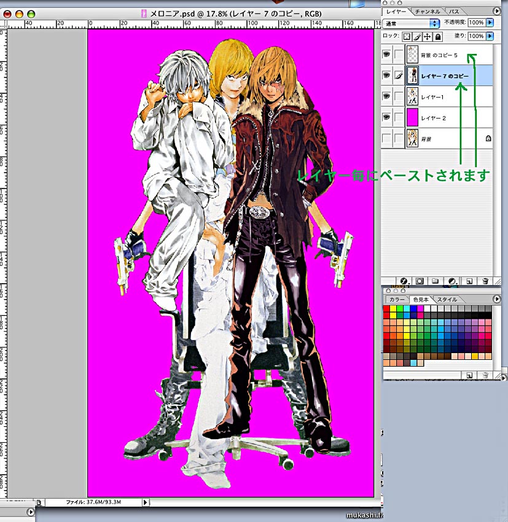The width and height of the screenshot is (508, 522).
Task: Click arrow button below swatches panel corner
Action: pyautogui.click(x=504, y=378)
